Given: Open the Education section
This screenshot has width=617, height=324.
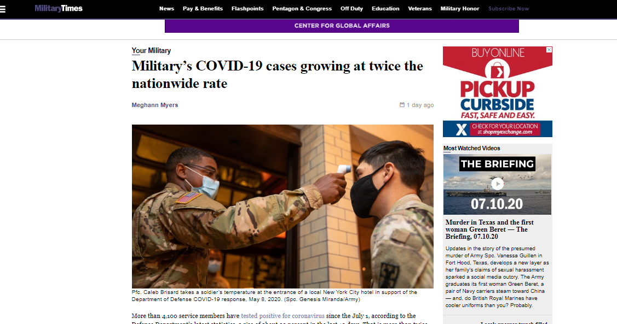Looking at the screenshot, I should pos(385,9).
